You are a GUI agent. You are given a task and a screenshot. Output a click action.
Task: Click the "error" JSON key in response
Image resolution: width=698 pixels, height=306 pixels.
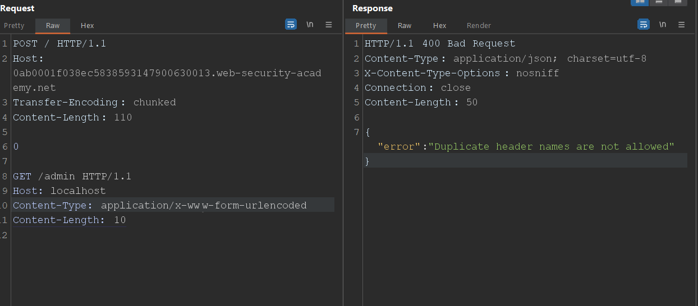coord(399,147)
